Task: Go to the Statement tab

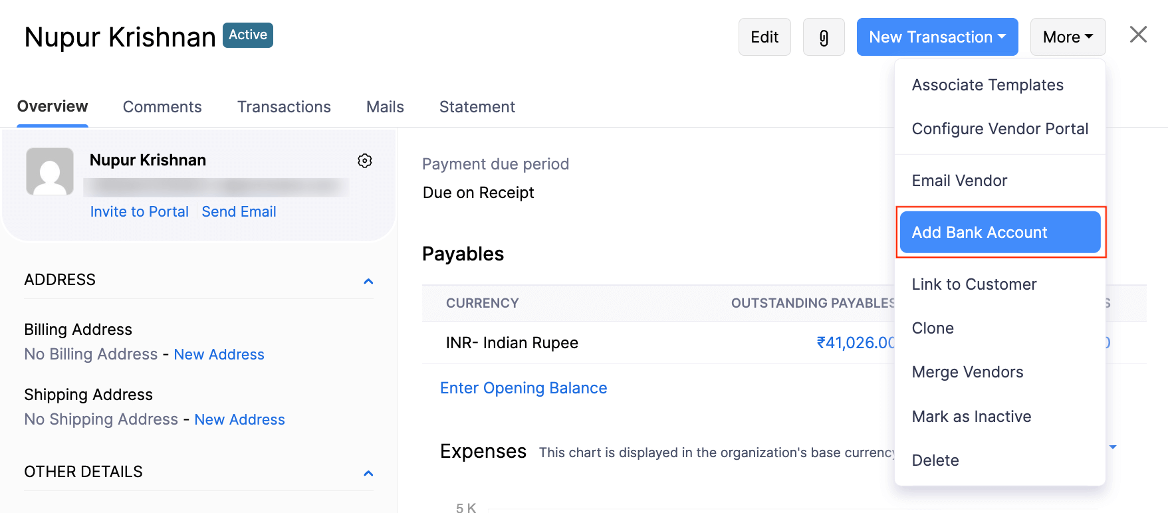Action: point(477,107)
